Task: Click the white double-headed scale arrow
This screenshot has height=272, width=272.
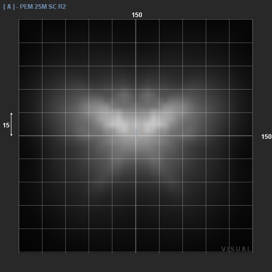Action: click(x=11, y=124)
